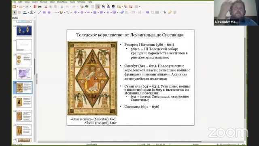Select the Symbol Shapes smiley icon
Screen dimensions: 259x146
click(82, 12)
